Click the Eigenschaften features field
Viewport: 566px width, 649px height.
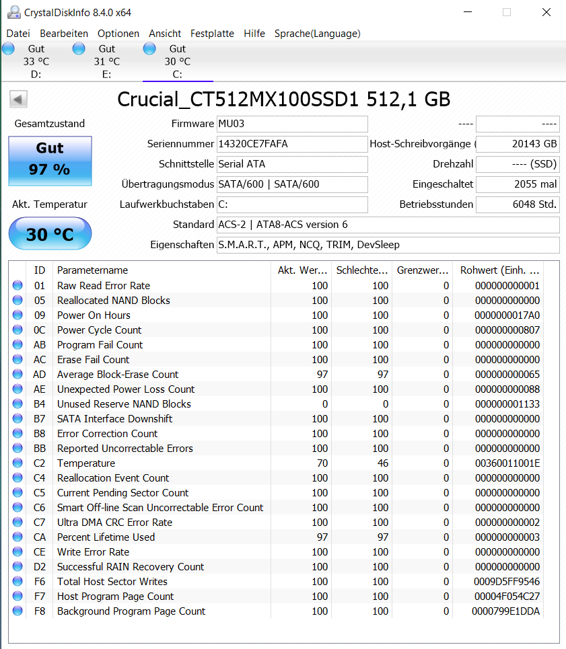click(388, 245)
